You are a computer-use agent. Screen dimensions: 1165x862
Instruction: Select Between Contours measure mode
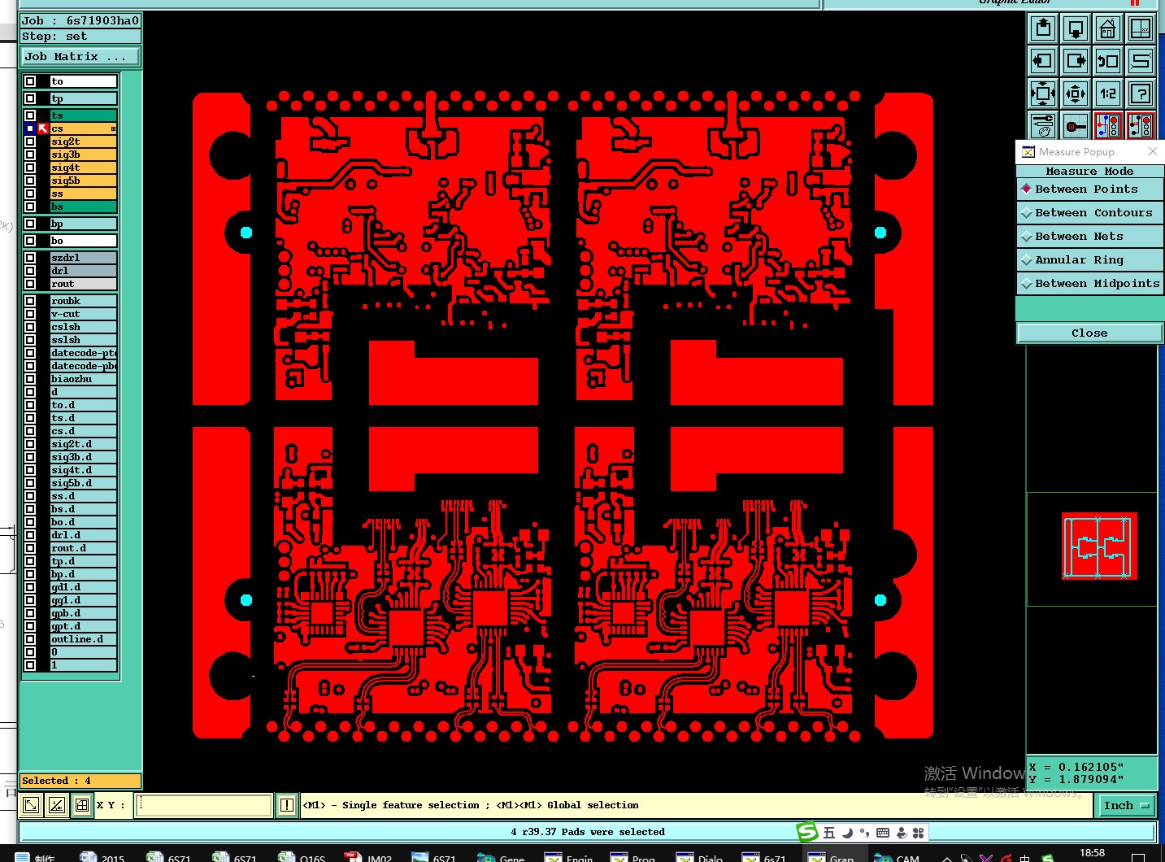pos(1090,212)
